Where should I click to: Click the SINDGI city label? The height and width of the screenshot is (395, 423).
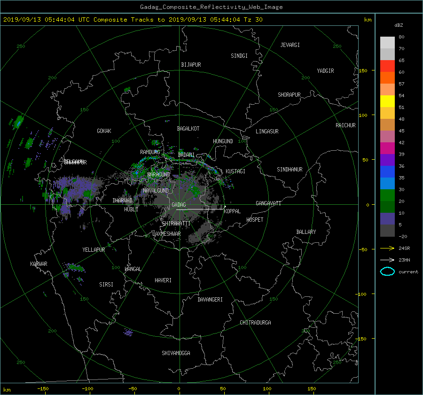239,56
